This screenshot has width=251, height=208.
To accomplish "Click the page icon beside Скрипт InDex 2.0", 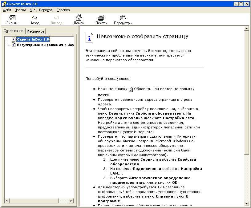I will pyautogui.click(x=14, y=39).
